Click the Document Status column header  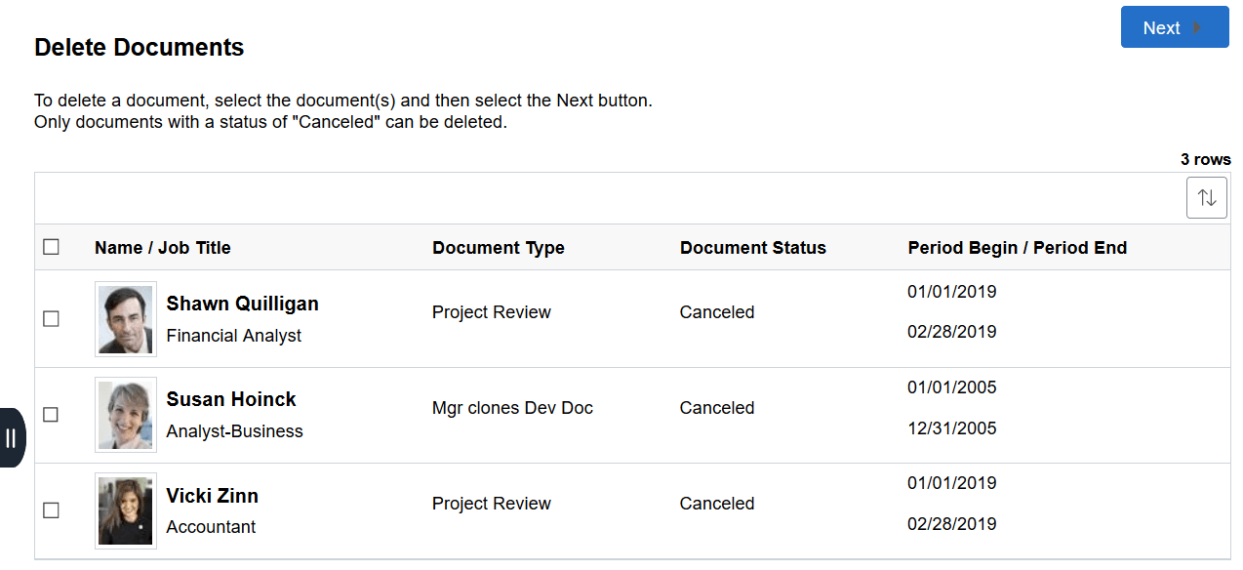[x=753, y=248]
